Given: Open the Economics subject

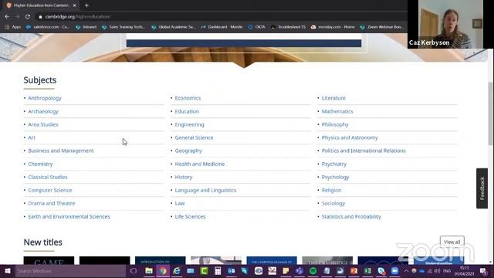Looking at the screenshot, I should click(x=188, y=98).
